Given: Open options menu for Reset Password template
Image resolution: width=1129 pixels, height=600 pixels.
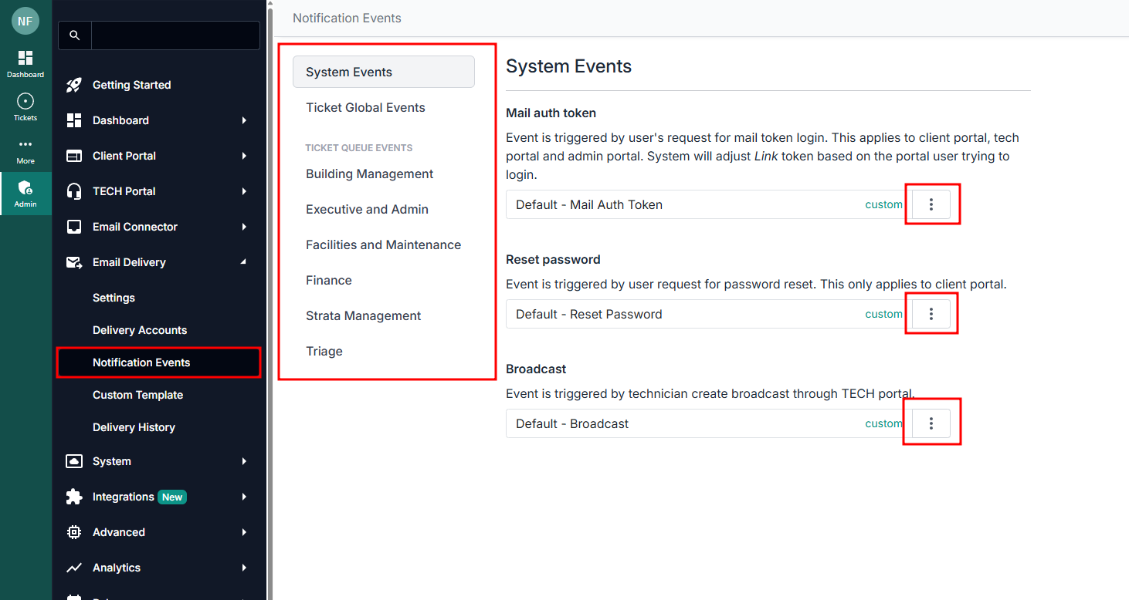Looking at the screenshot, I should tap(931, 314).
